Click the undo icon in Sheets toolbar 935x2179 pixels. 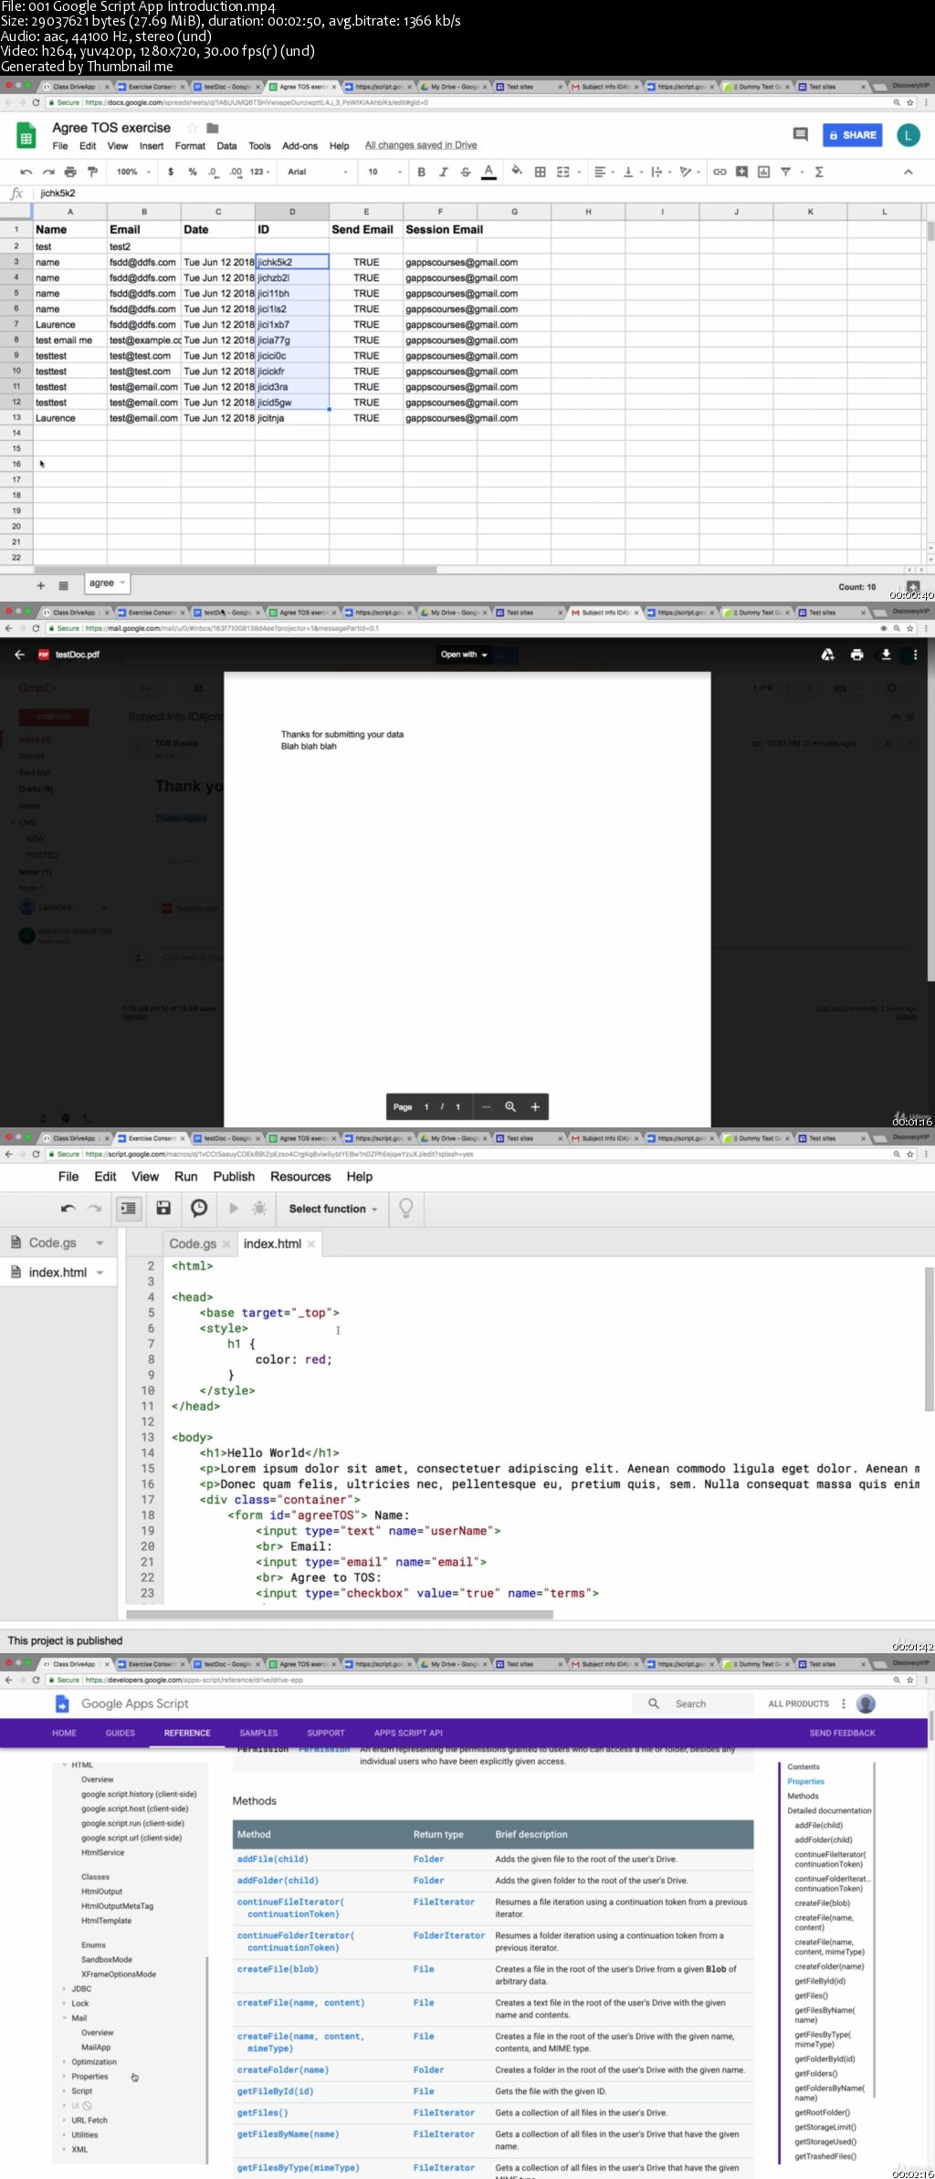pyautogui.click(x=26, y=172)
